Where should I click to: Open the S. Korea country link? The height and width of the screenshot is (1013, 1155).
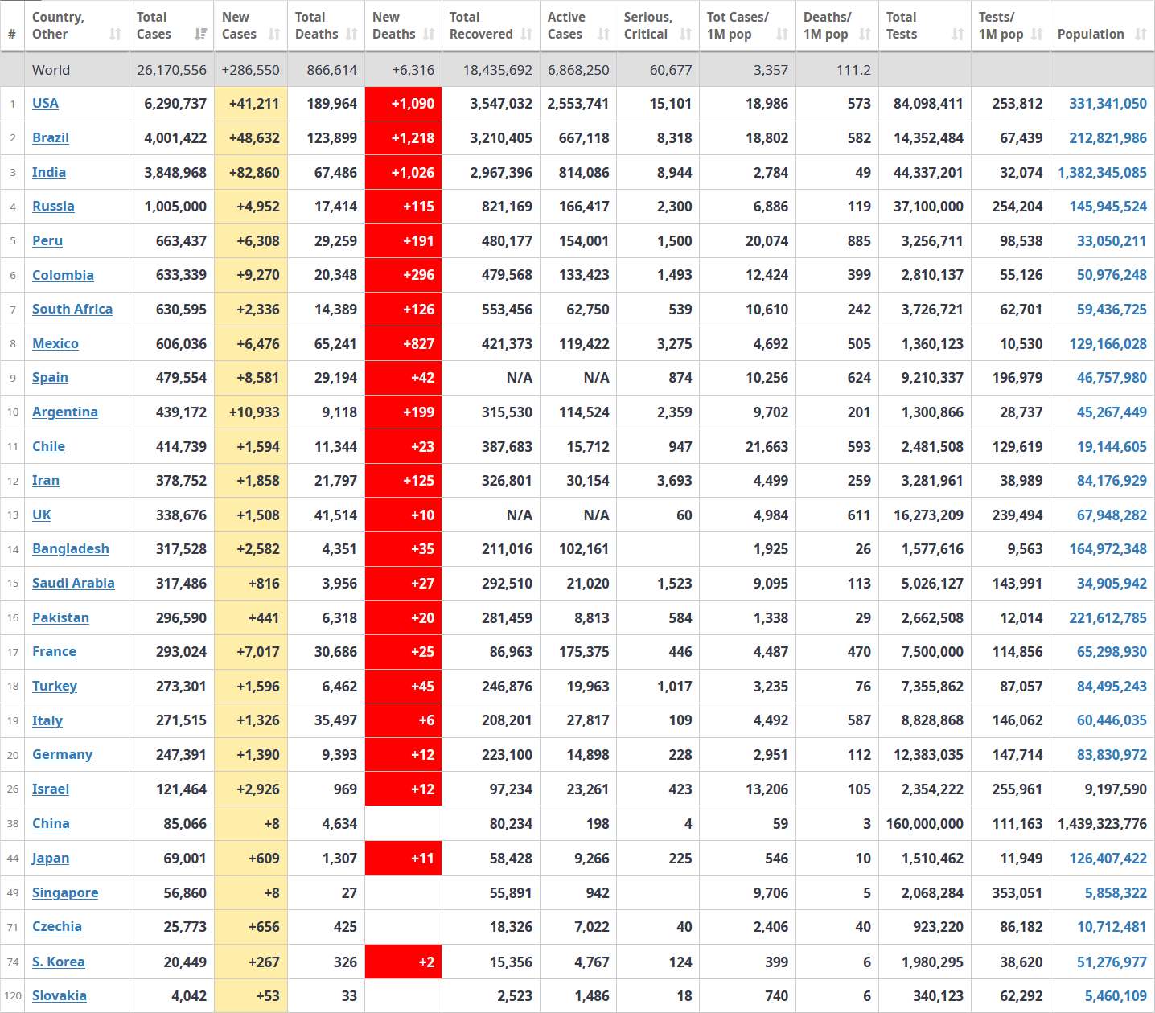[x=58, y=962]
